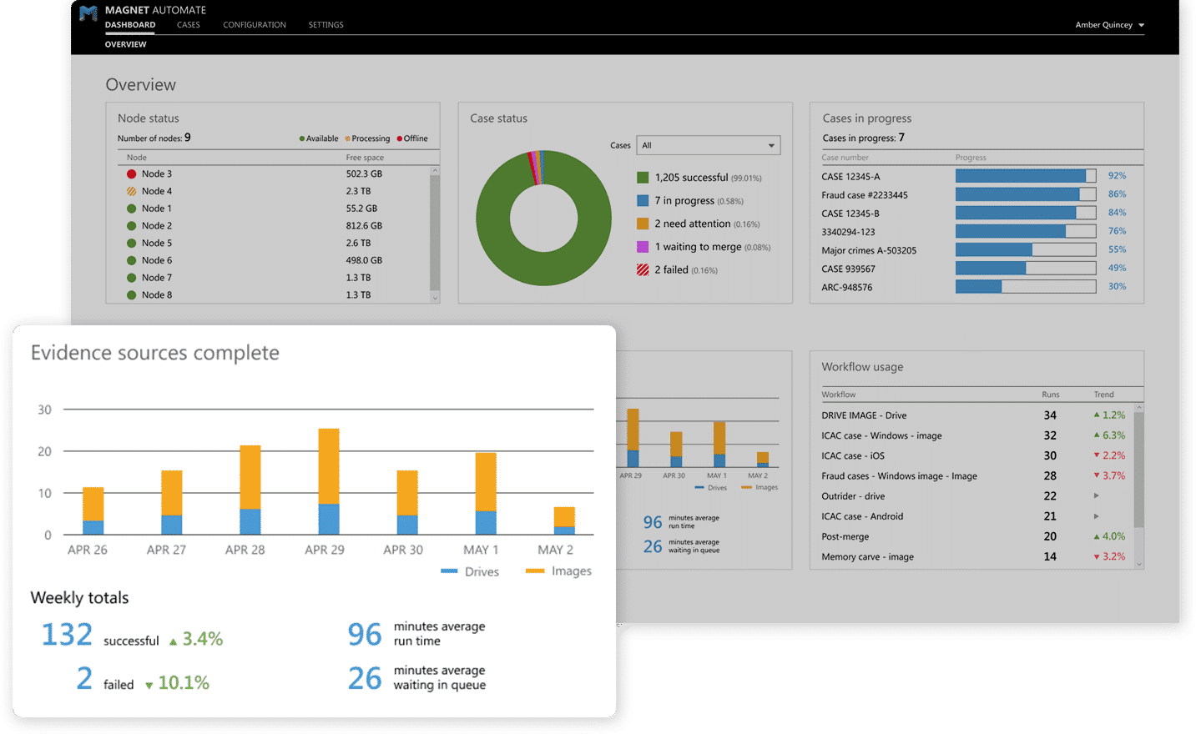The width and height of the screenshot is (1196, 734).
Task: Open the Cases filter dropdown set to All
Action: (x=708, y=145)
